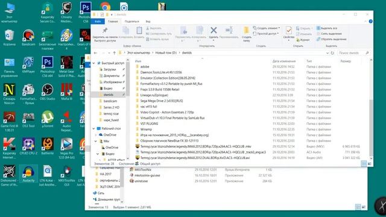Open the Создать элемент dropdown
386x217 pixels.
(x=267, y=28)
